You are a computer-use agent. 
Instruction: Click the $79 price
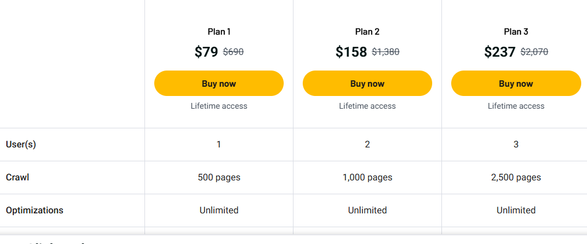206,52
